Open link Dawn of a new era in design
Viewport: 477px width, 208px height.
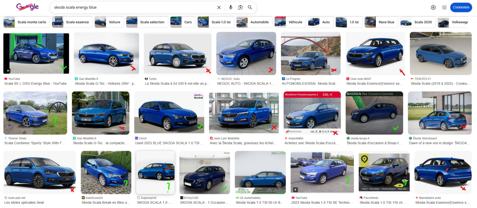(440, 143)
